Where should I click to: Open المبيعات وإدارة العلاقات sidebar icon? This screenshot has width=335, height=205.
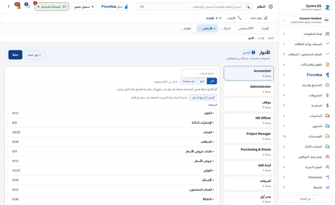[327, 44]
